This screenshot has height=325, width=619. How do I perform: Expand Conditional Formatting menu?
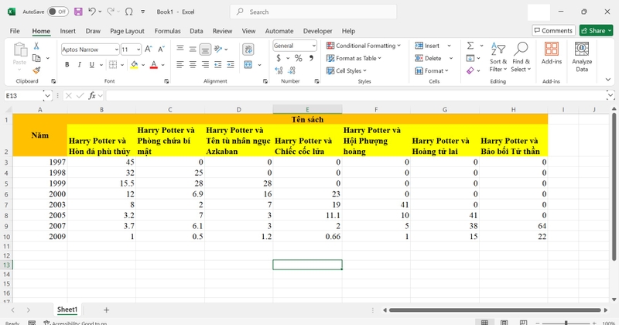point(364,46)
